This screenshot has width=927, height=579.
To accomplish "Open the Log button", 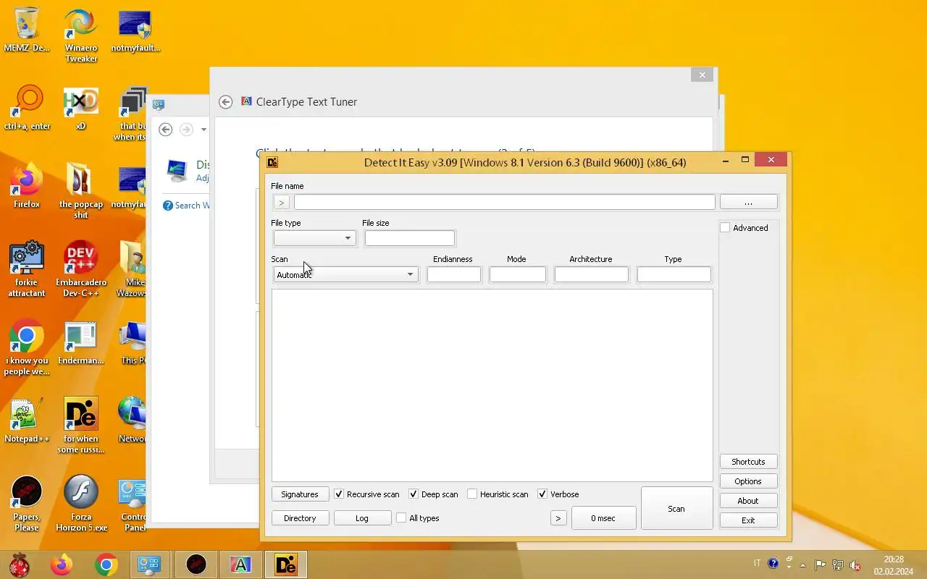I will pos(362,518).
